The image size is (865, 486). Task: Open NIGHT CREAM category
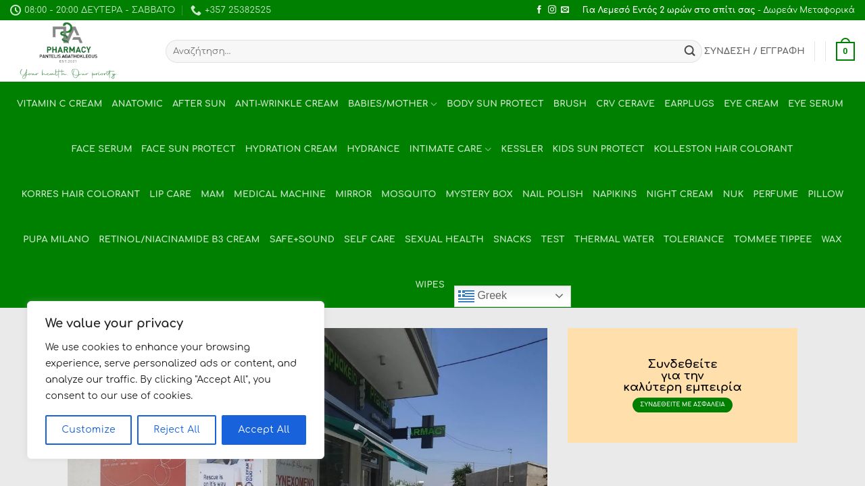(679, 194)
